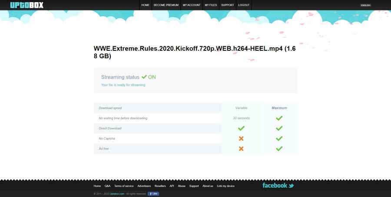Click the 'Variable' download speed value

[x=242, y=108]
